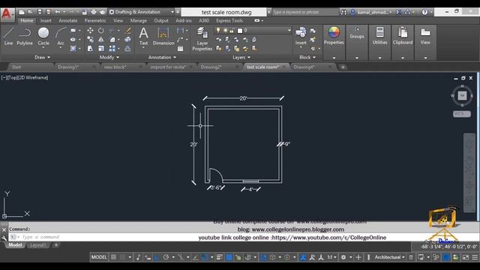Click the Open file icon in quick access toolbar

30,12
